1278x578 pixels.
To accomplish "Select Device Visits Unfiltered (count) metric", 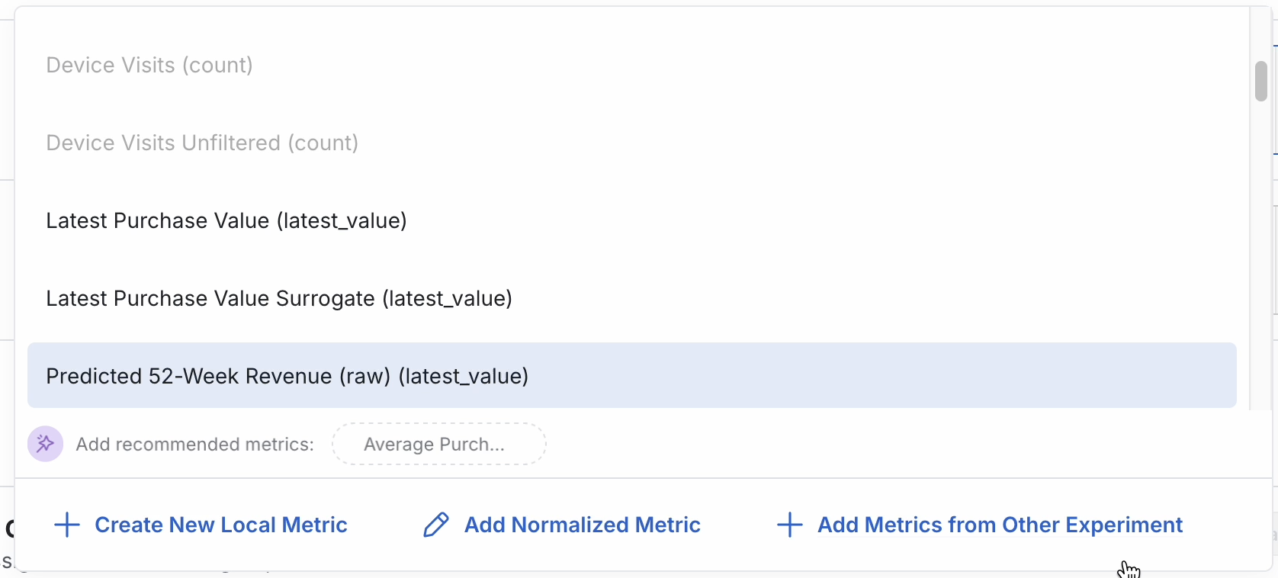I will (x=202, y=143).
